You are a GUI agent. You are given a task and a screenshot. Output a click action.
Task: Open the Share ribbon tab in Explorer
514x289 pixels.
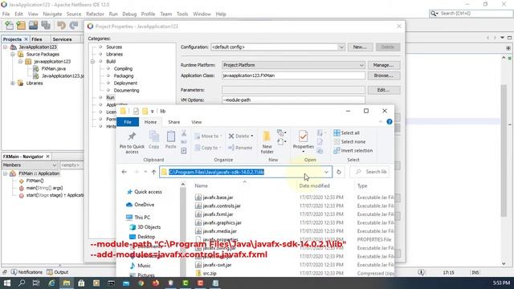tap(174, 122)
